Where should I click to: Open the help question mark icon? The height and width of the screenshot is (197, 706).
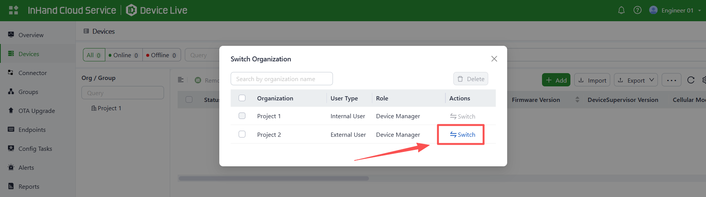(637, 10)
